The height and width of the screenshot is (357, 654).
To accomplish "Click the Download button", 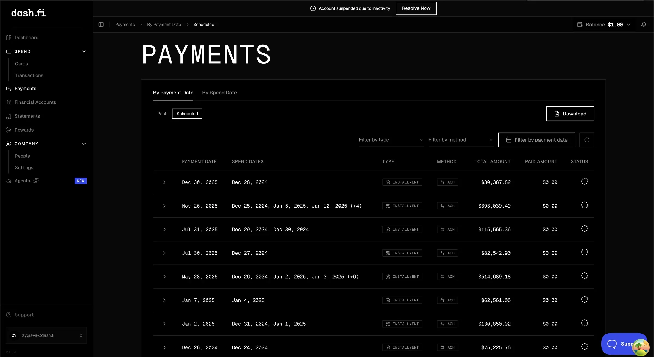I will [x=570, y=114].
